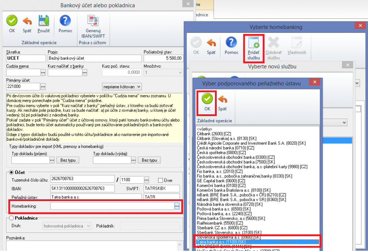Select Československá obchodní banka (7500) [SK]
Image resolution: width=368 pixels, height=251 pixels.
236,162
